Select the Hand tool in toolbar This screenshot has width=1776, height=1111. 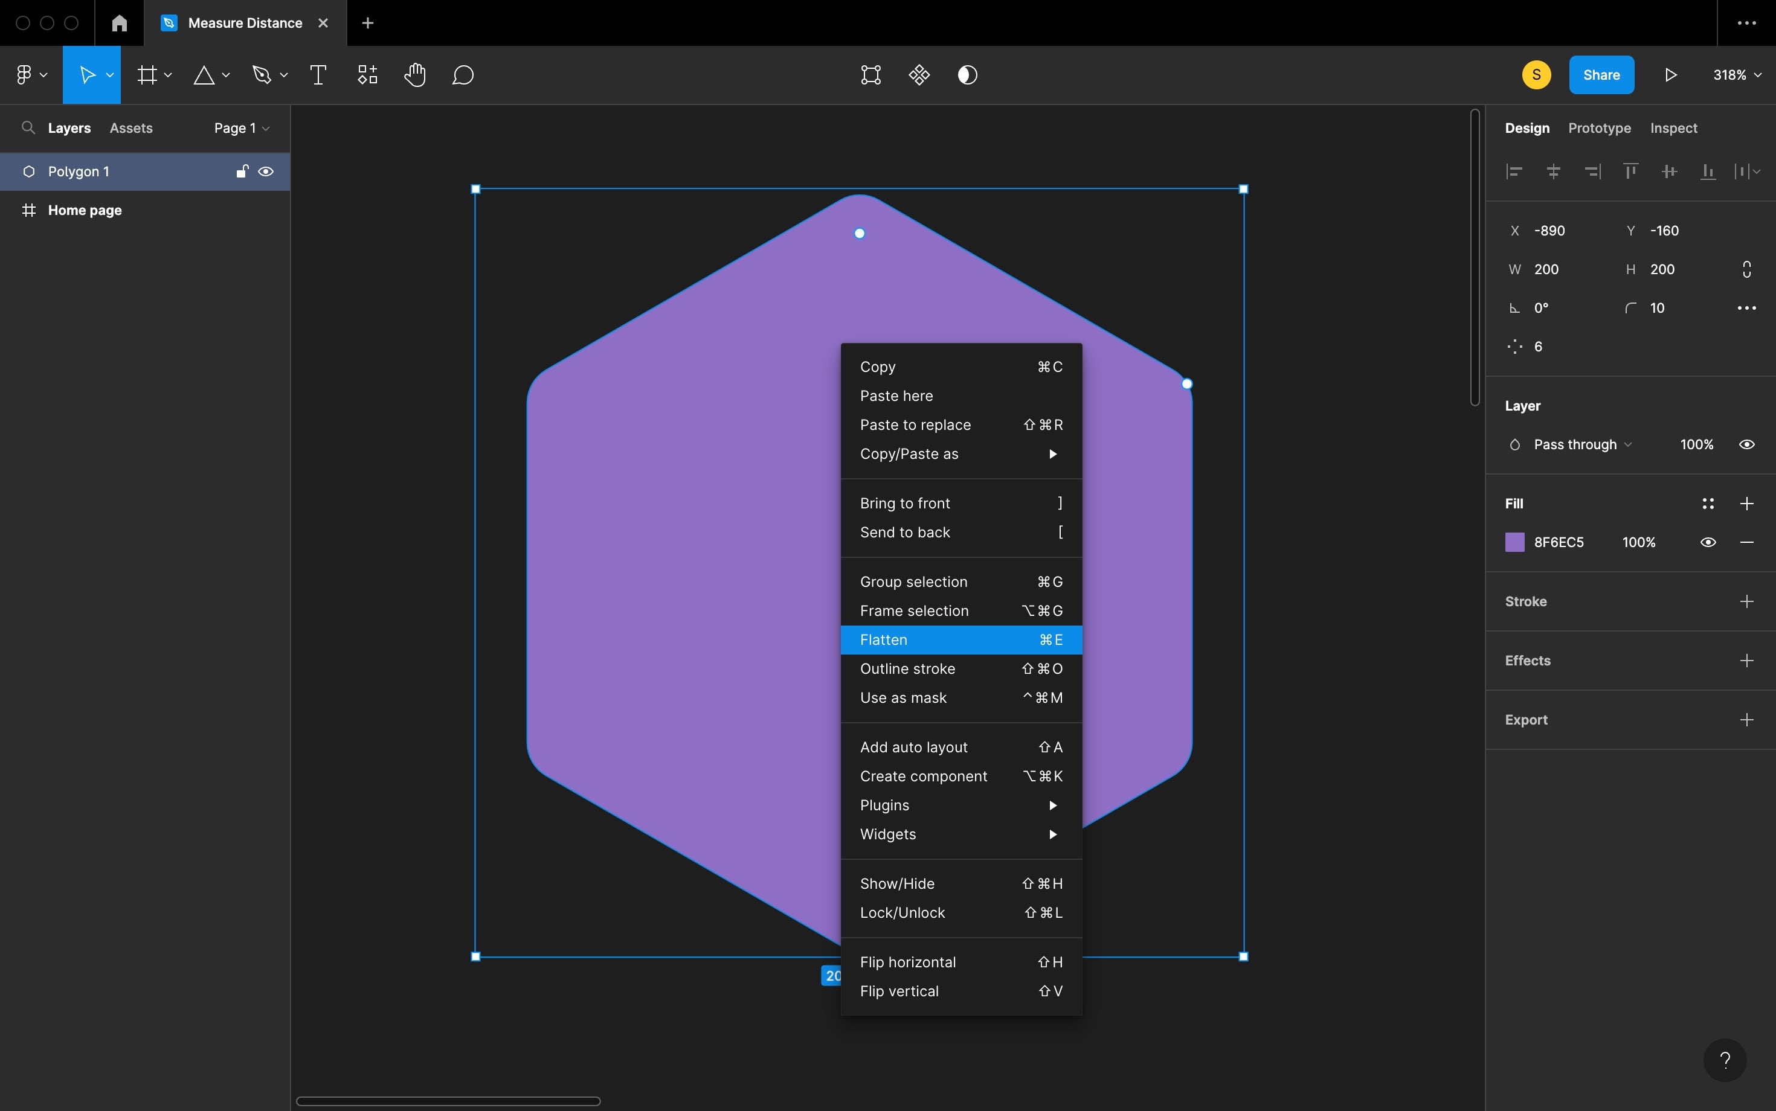click(414, 75)
